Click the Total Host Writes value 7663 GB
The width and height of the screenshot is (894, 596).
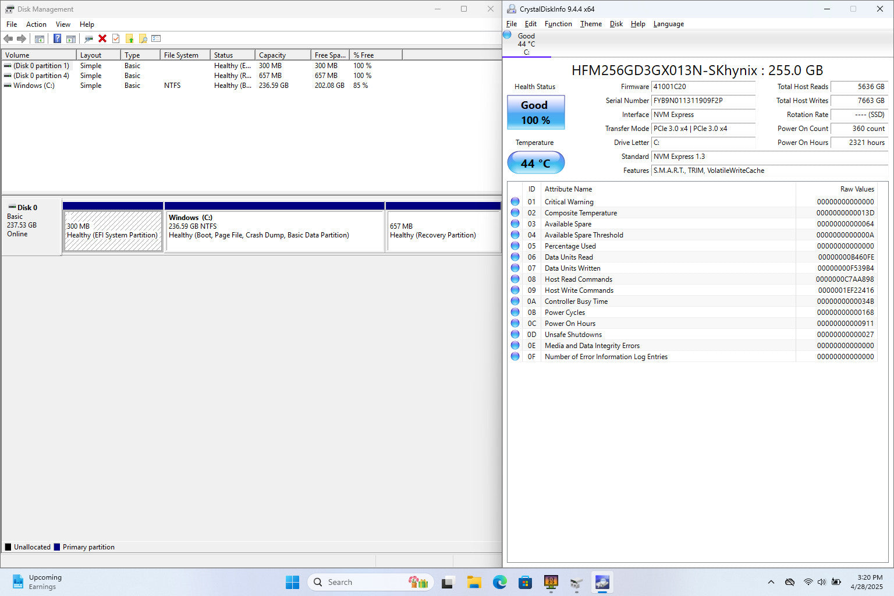click(858, 101)
